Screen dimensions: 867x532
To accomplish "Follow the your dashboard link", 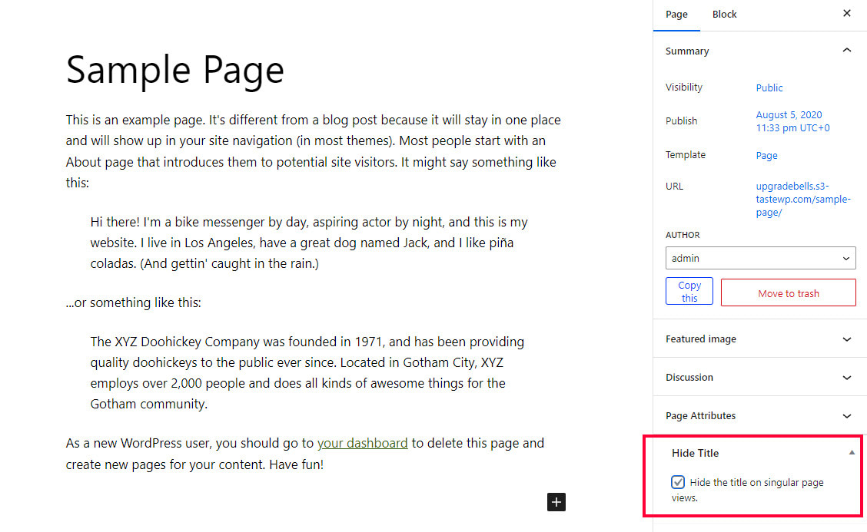I will click(x=362, y=443).
